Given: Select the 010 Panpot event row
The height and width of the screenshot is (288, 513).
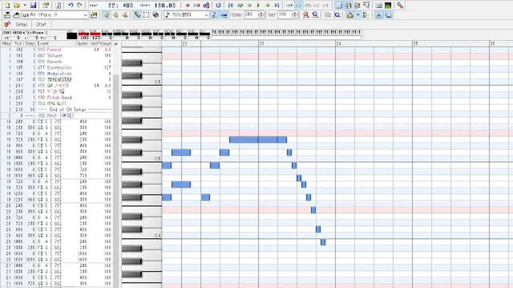Looking at the screenshot, I should (x=57, y=50).
